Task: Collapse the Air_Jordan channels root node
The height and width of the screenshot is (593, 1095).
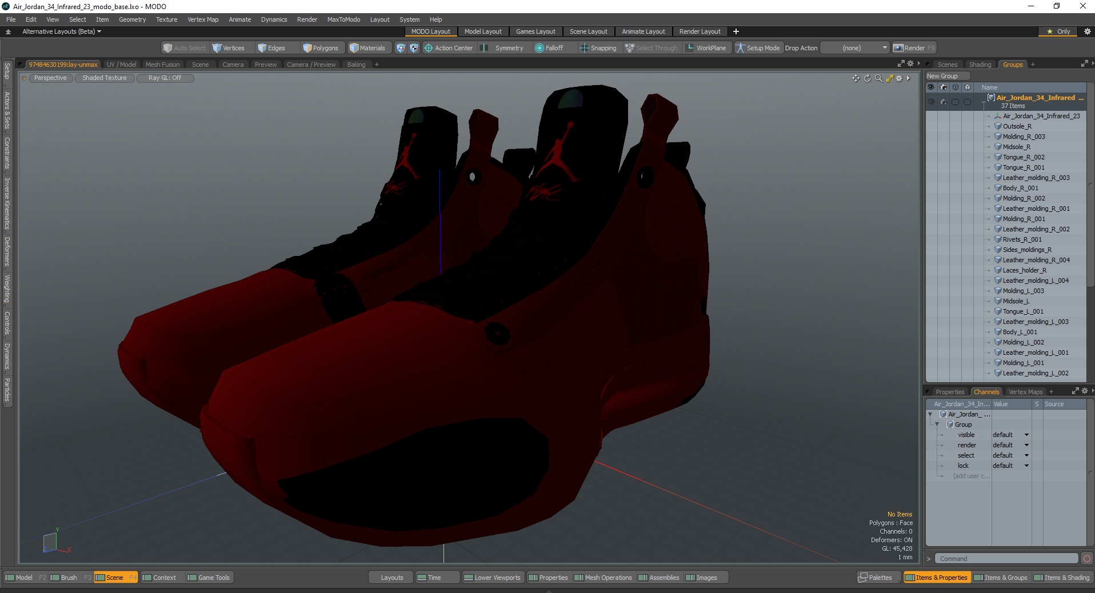Action: pos(930,414)
